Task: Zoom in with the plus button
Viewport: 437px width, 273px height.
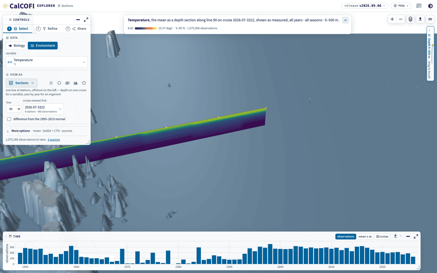Action: 392,19
